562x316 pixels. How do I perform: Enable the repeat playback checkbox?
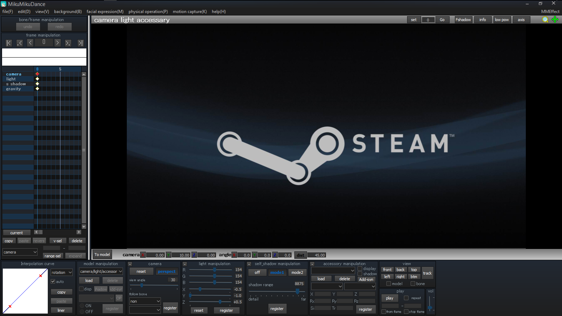406,298
